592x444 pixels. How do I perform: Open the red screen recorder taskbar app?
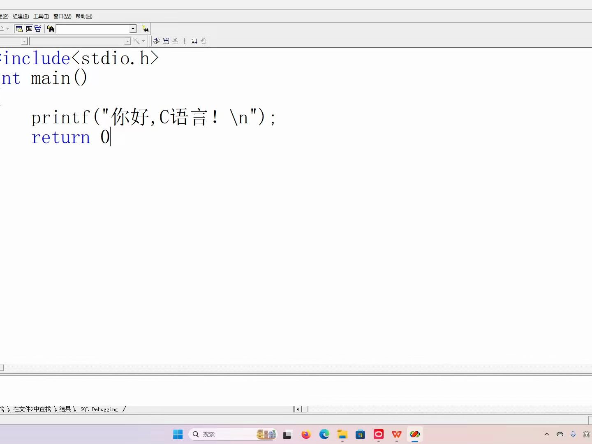pyautogui.click(x=379, y=434)
